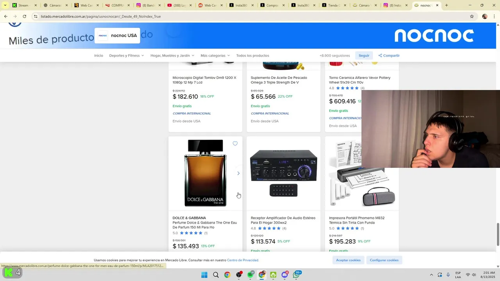500x281 pixels.
Task: Click price $ 182.610 of microscope
Action: coord(186,96)
